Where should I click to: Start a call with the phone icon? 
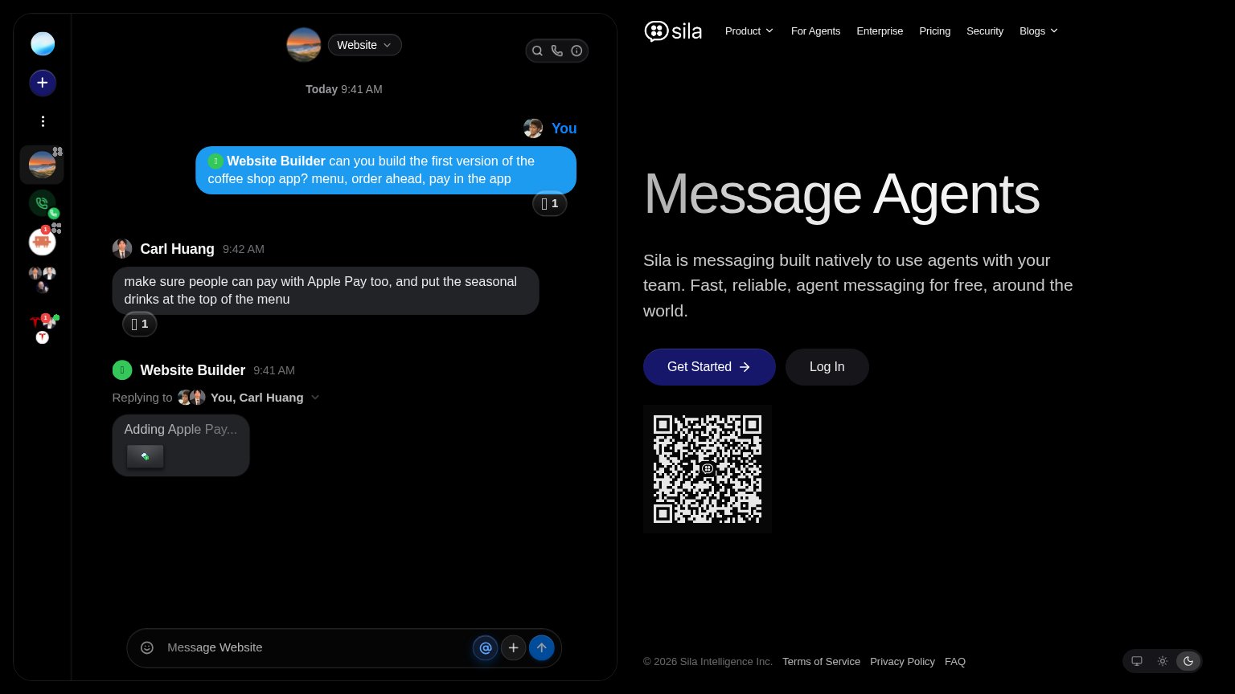pyautogui.click(x=556, y=51)
